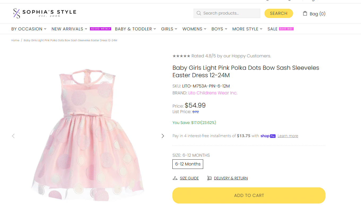The height and width of the screenshot is (208, 361).
Task: Click the magnifying glass search icon
Action: point(199,13)
